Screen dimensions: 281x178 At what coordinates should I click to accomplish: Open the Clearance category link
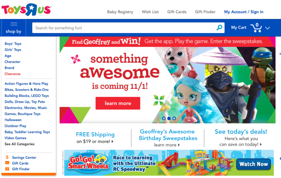point(12,74)
